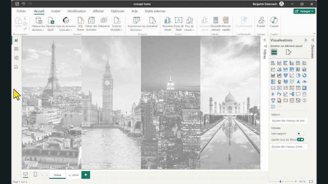The width and height of the screenshot is (328, 184).
Task: Select the stacked bar chart visual
Action: pyautogui.click(x=273, y=63)
